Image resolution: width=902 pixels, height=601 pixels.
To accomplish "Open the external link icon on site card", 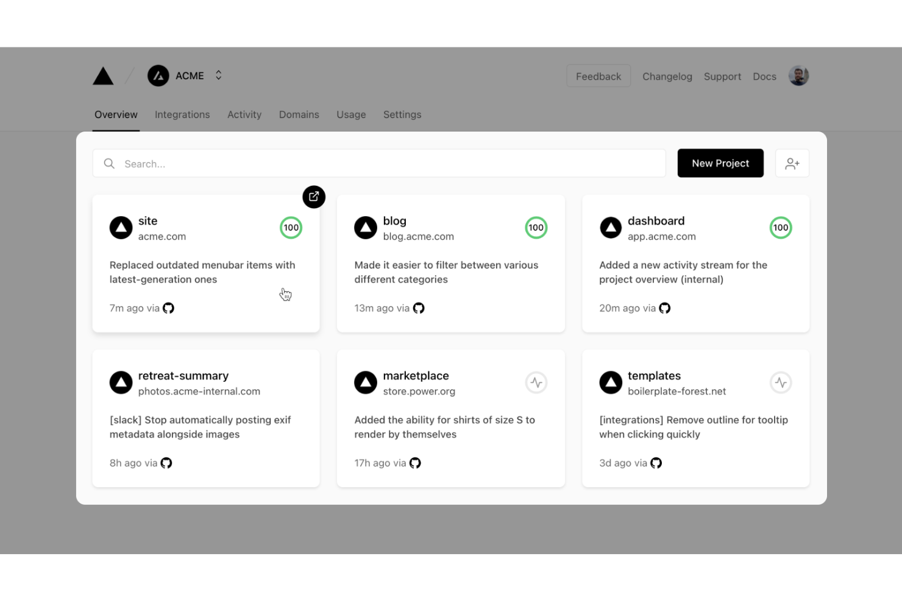I will click(x=314, y=197).
